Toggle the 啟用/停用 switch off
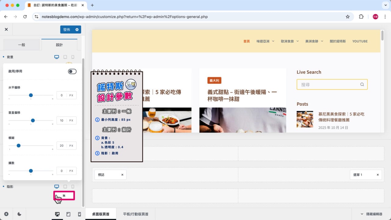The image size is (391, 220). click(x=72, y=71)
